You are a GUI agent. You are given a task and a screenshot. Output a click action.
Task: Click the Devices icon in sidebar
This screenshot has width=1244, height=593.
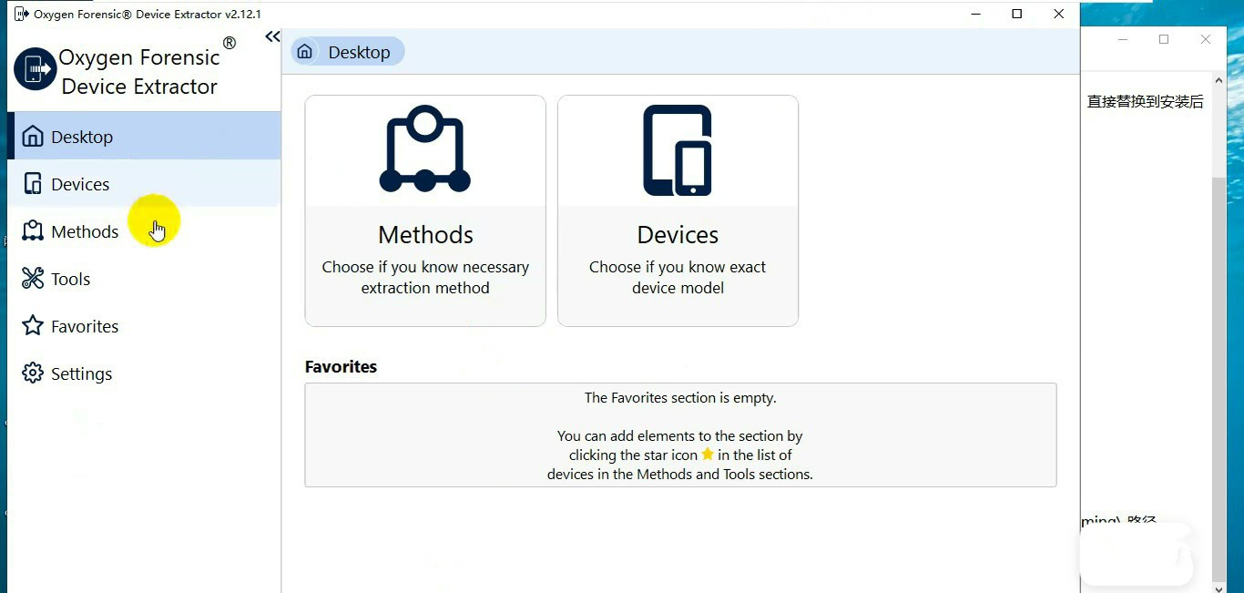click(x=33, y=184)
